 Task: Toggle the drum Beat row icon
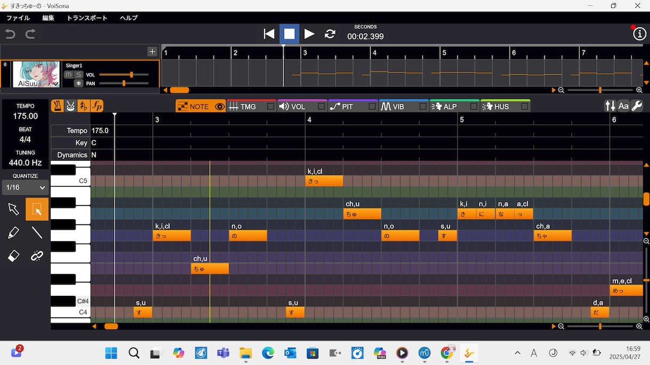point(70,106)
